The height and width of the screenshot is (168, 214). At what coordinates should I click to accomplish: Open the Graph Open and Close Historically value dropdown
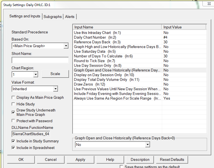[148, 145]
